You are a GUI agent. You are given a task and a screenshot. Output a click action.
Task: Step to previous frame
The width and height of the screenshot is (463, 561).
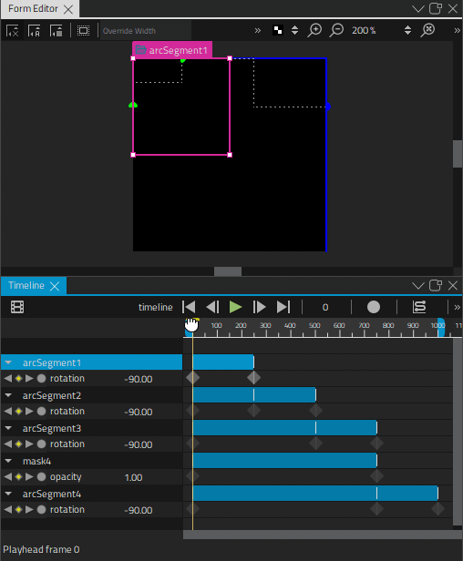[x=212, y=307]
